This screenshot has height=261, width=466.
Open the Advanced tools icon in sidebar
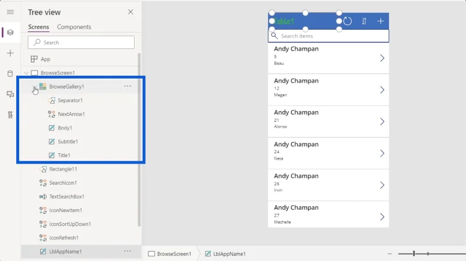pyautogui.click(x=10, y=115)
